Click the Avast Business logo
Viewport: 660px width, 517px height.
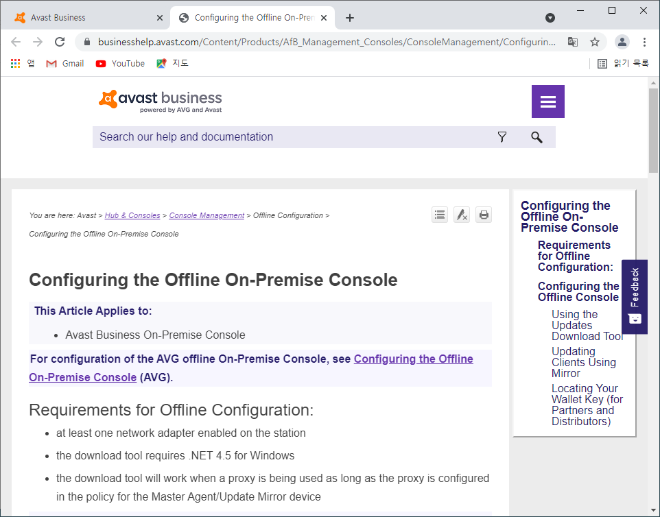point(160,101)
